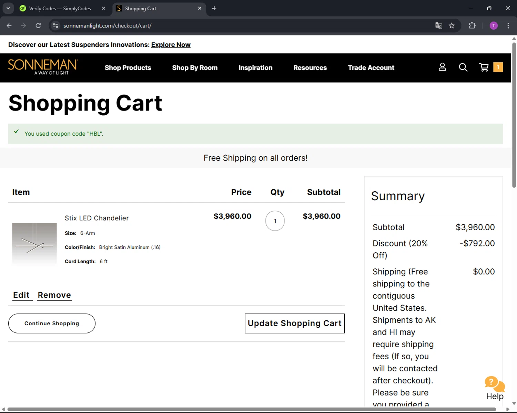Click Continue Shopping button
The height and width of the screenshot is (413, 517).
[x=52, y=324]
